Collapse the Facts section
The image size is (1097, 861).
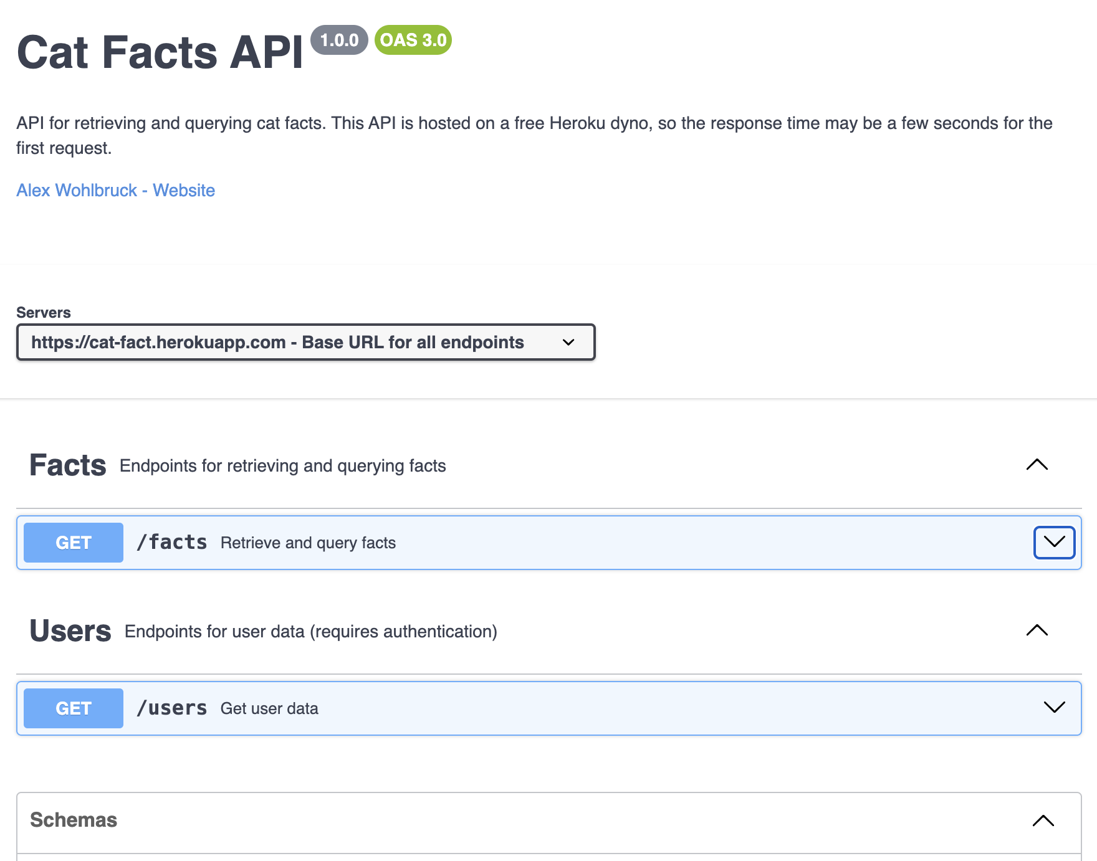[x=1036, y=464]
